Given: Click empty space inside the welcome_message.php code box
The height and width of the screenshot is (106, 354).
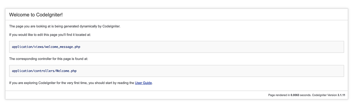Looking at the screenshot, I should (202, 47).
